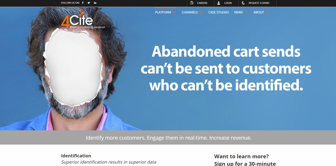Expand the Platform dropdown arrow
The height and width of the screenshot is (166, 336).
(x=174, y=12)
